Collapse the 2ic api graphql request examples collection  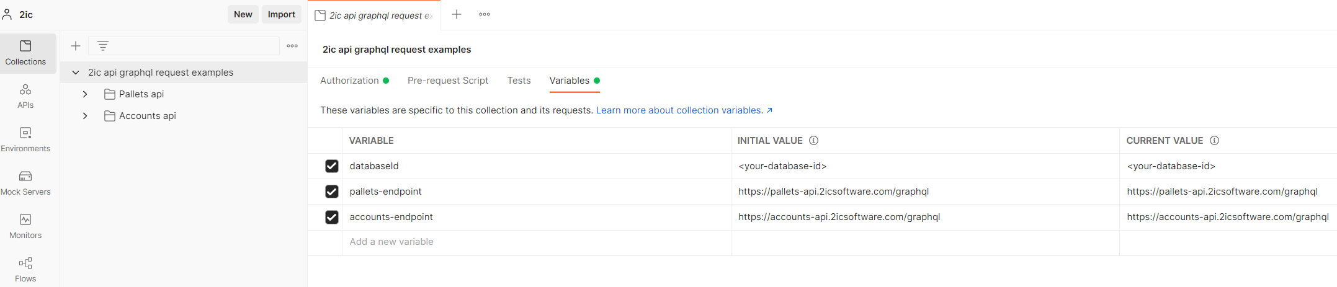point(76,73)
